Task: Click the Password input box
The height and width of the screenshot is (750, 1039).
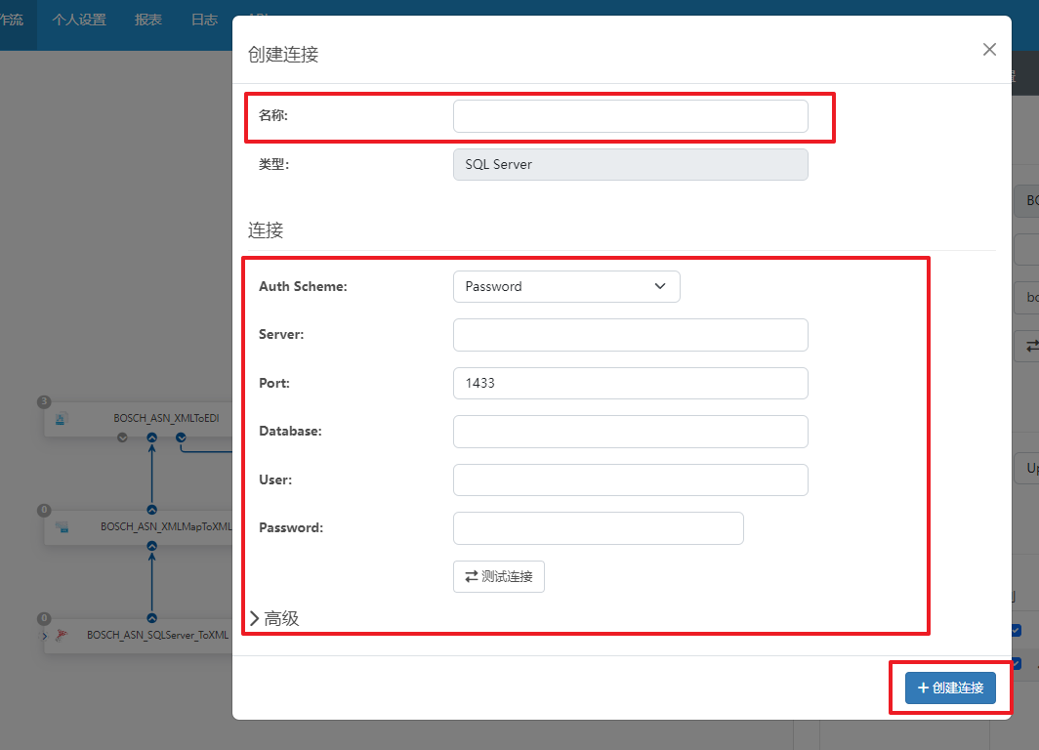Action: (598, 528)
